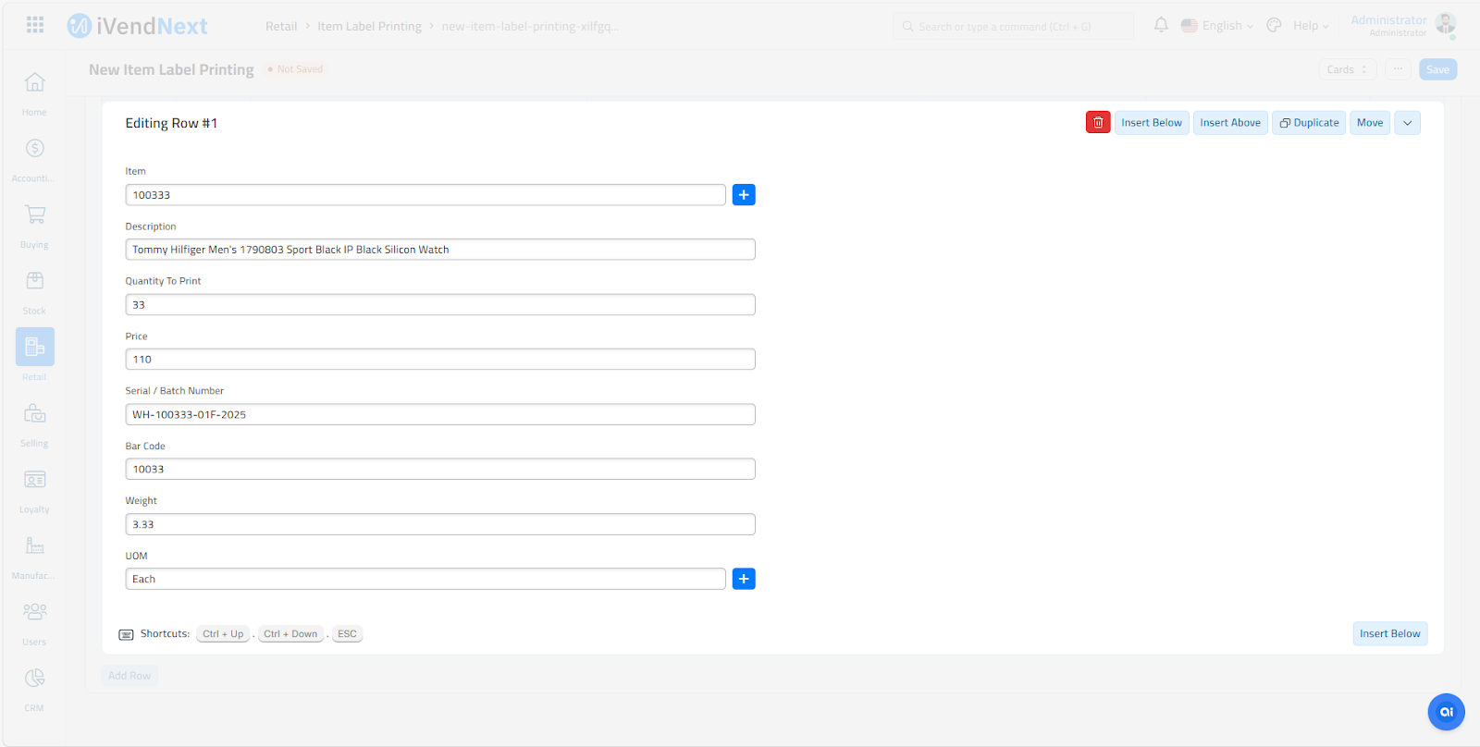The image size is (1480, 747).
Task: Open the Help dropdown menu
Action: (x=1310, y=26)
